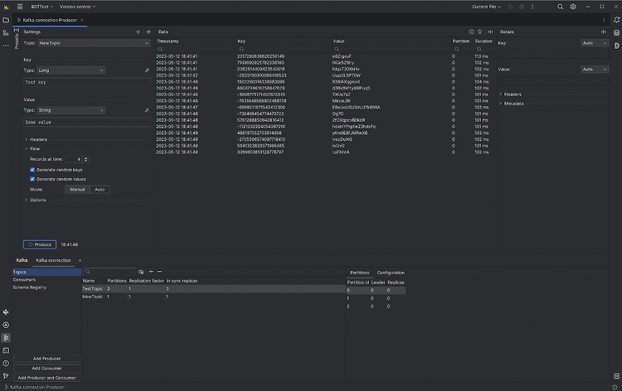Select Schema Registry in the Kafka tree
Image resolution: width=622 pixels, height=391 pixels.
point(30,287)
